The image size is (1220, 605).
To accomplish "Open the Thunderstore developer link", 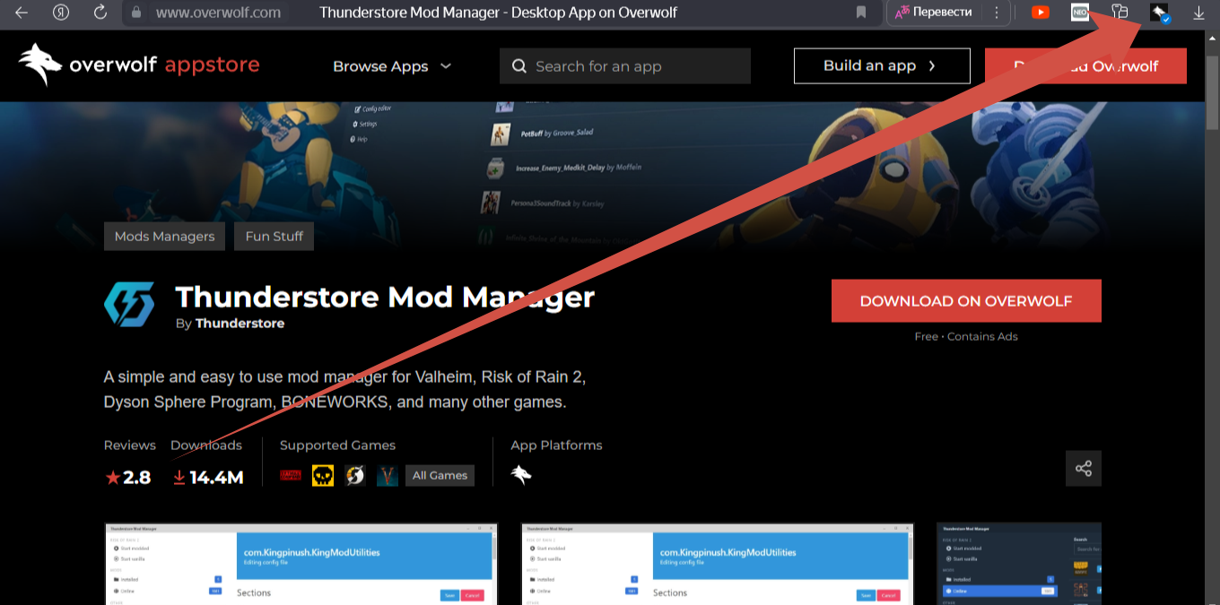I will 240,324.
